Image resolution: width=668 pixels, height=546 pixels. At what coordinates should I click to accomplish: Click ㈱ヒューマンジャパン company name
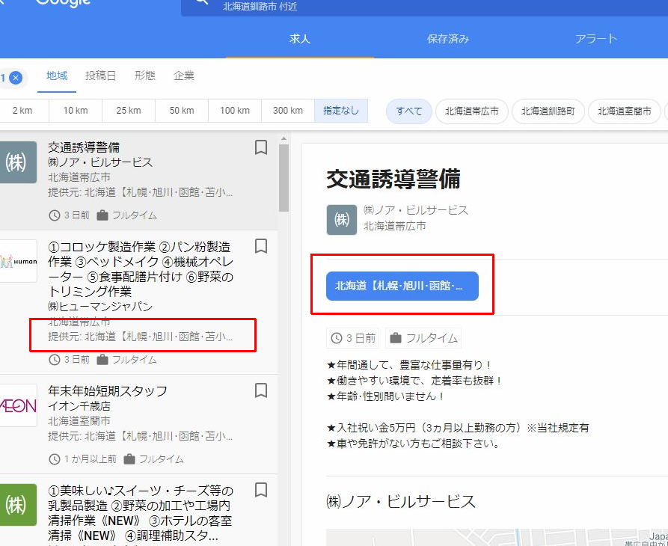[100, 306]
